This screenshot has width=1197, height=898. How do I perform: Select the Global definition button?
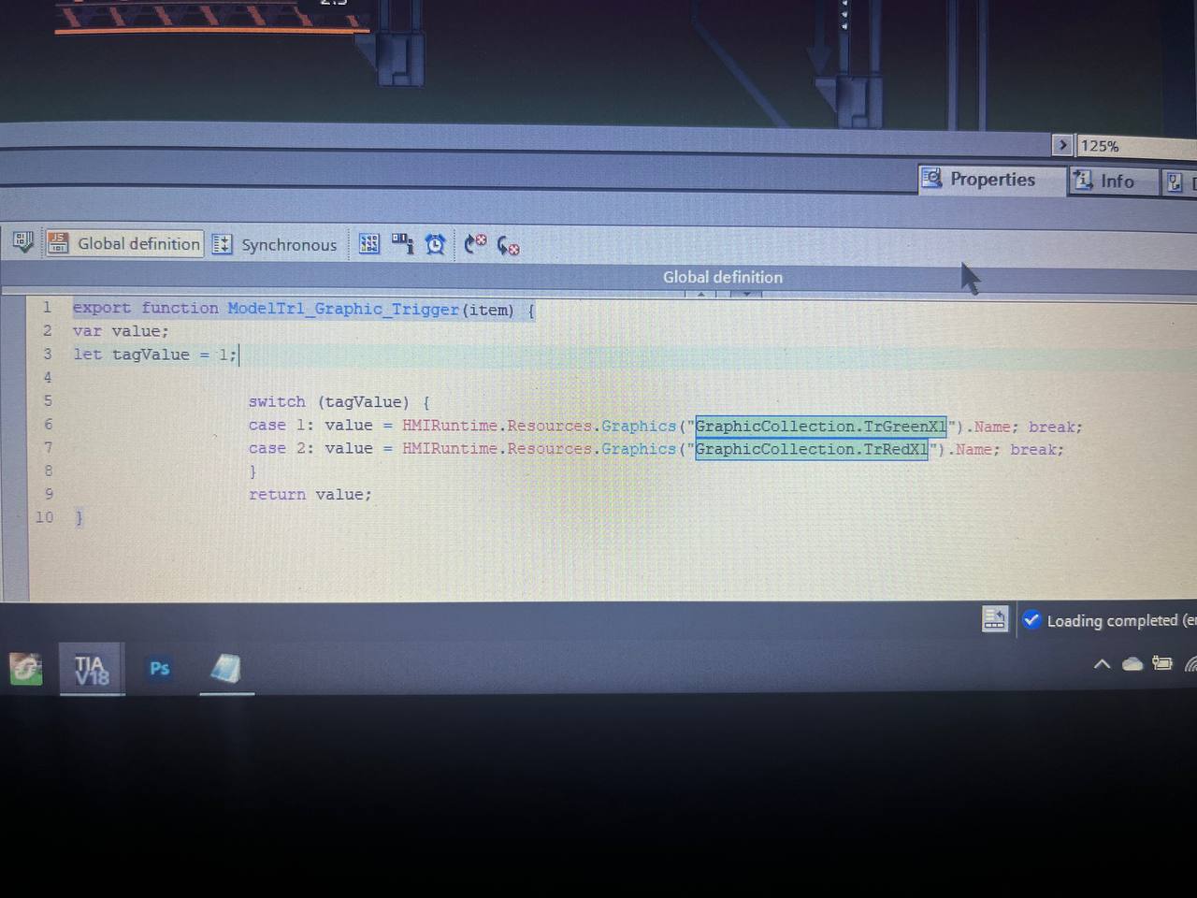(124, 243)
